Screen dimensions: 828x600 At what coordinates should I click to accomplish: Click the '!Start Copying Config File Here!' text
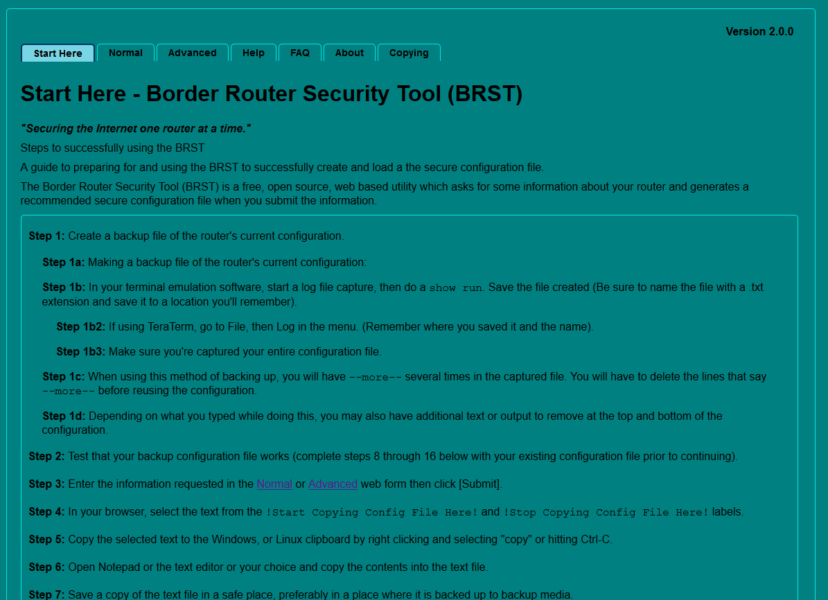pyautogui.click(x=371, y=513)
